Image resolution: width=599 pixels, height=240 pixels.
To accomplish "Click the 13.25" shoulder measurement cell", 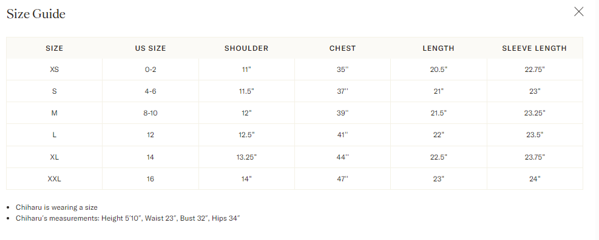I will coord(246,157).
